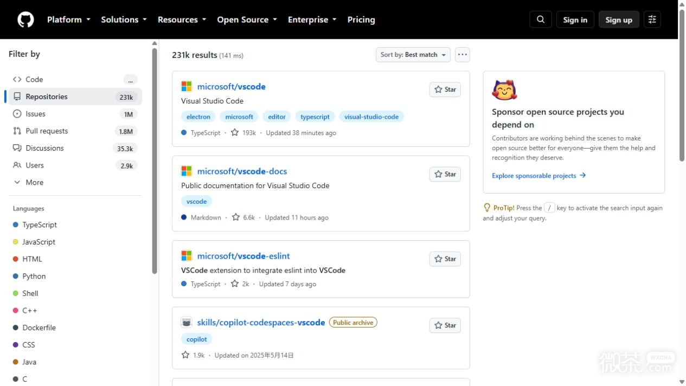Open the microsoft/vscode repository link

coord(231,87)
